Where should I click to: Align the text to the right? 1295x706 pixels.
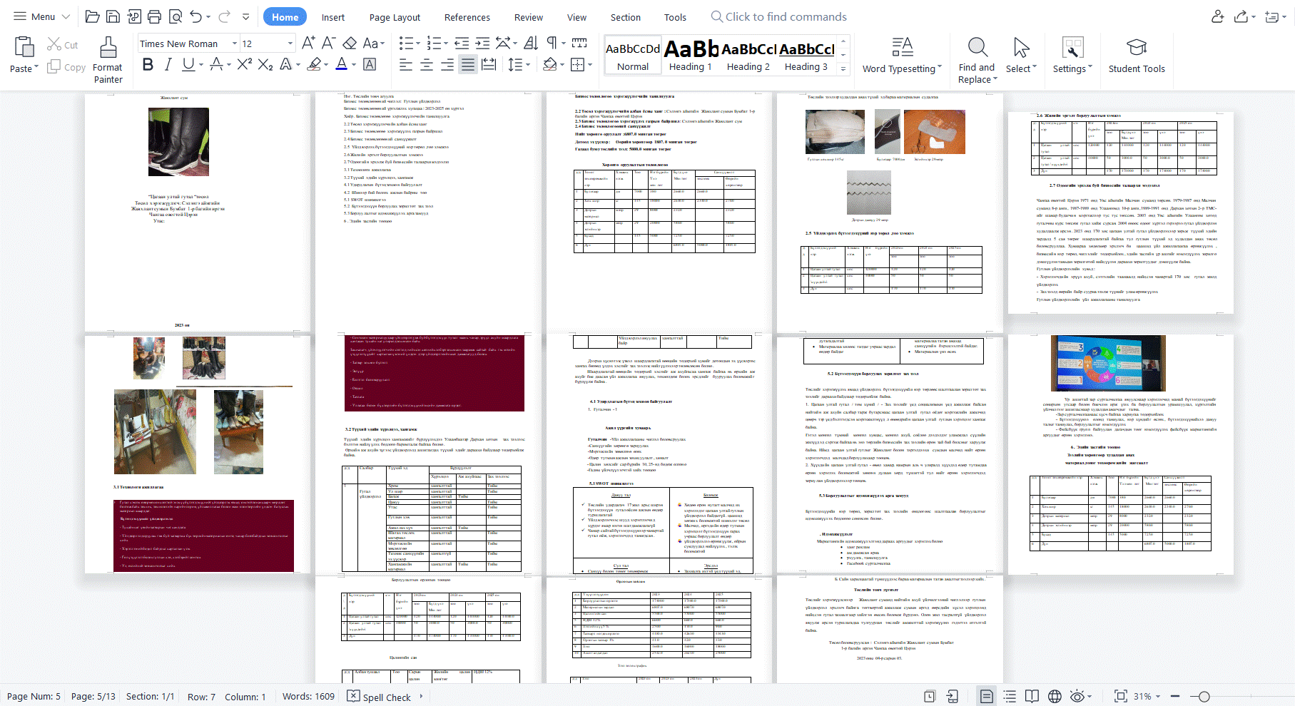coord(447,65)
